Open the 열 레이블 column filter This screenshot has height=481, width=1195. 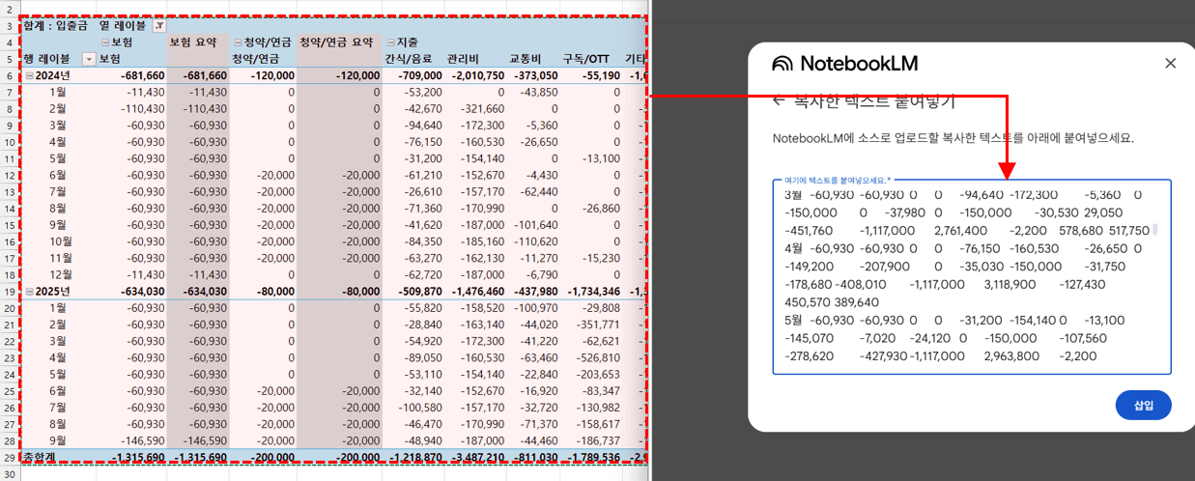coord(159,26)
